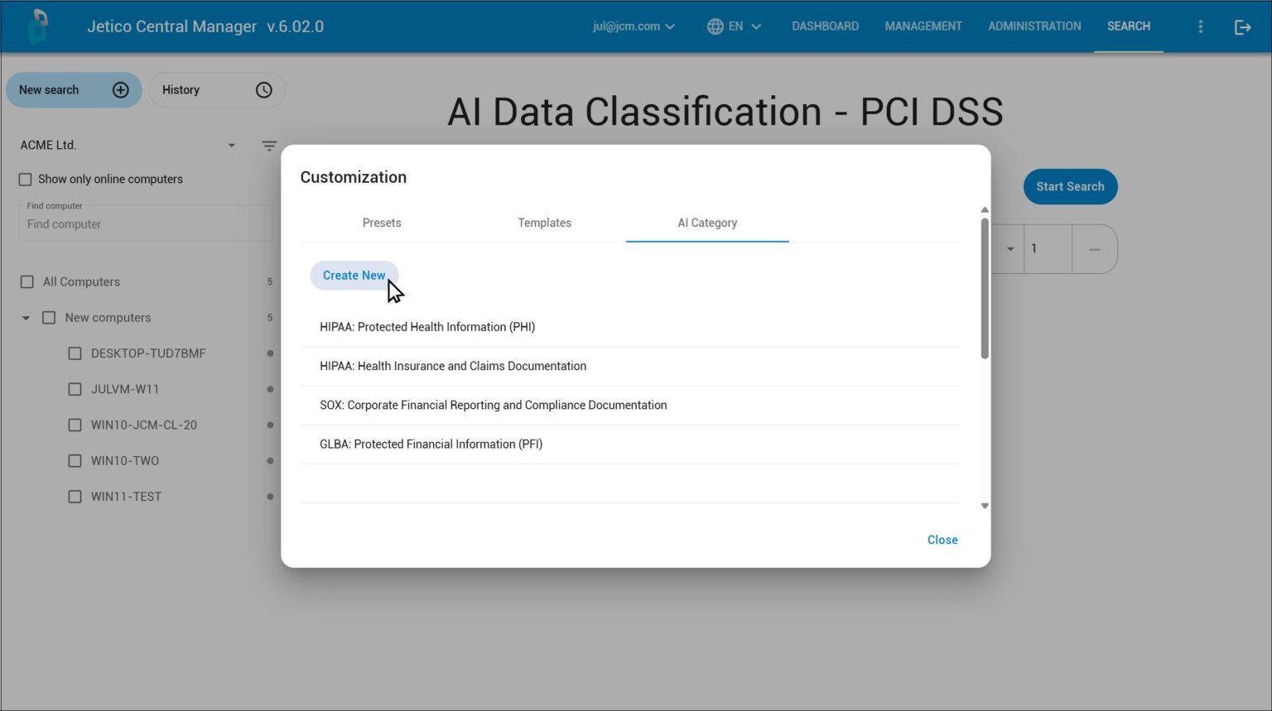Open the History button
Image resolution: width=1272 pixels, height=711 pixels.
pyautogui.click(x=217, y=90)
